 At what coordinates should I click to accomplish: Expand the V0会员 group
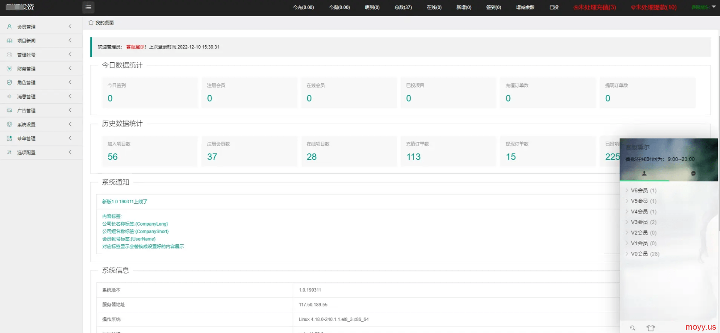[642, 254]
